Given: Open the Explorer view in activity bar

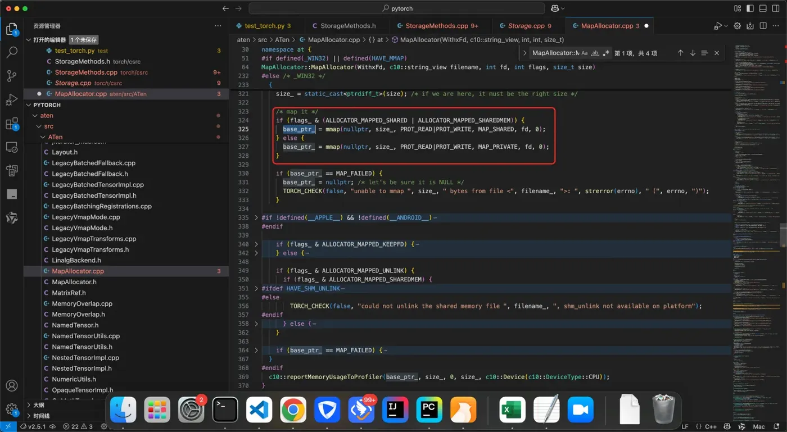Looking at the screenshot, I should pyautogui.click(x=12, y=29).
